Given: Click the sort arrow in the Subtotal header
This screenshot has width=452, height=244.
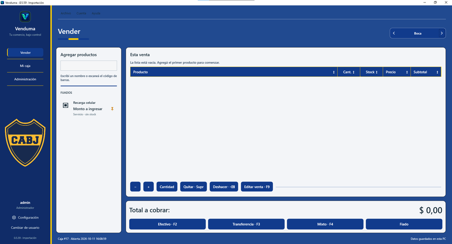Looking at the screenshot, I should 437,72.
